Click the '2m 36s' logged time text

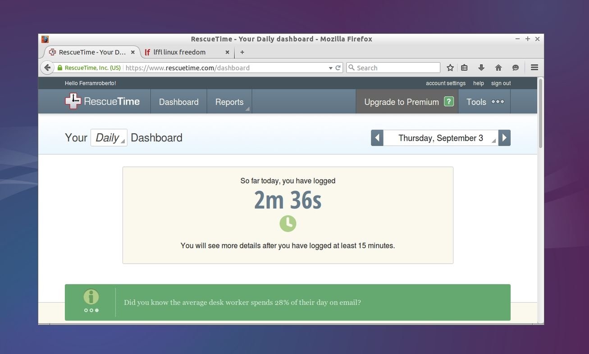[x=288, y=200]
